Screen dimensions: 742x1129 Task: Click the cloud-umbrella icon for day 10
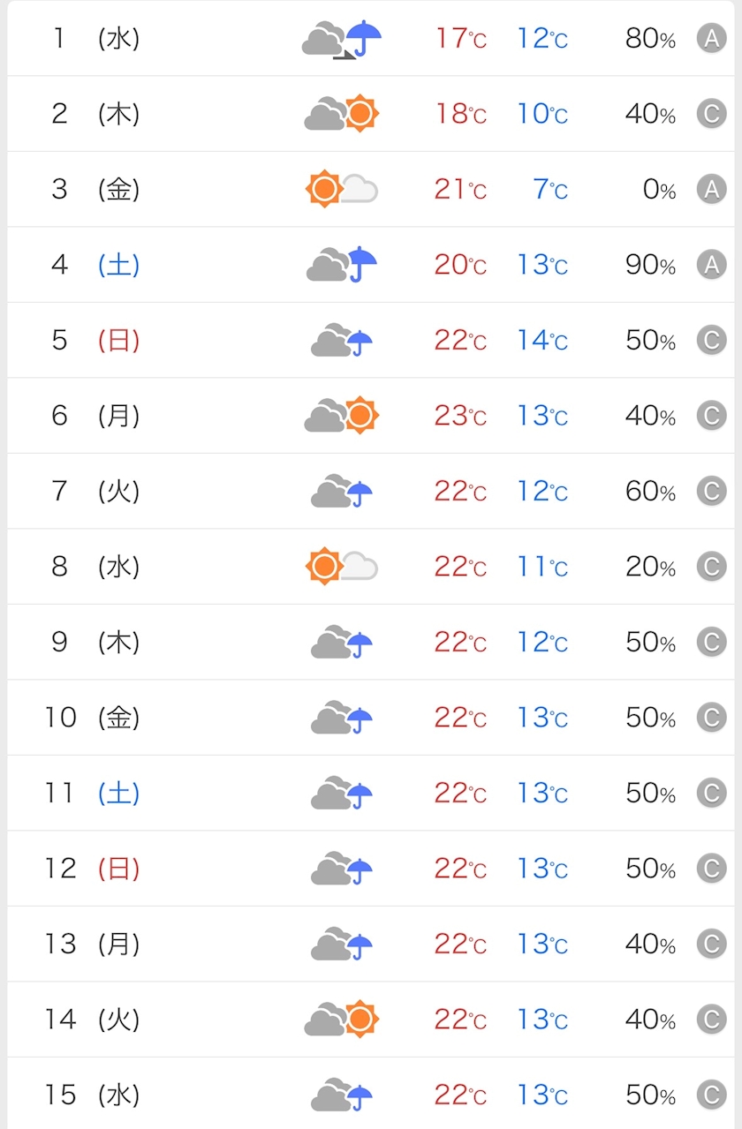point(342,719)
